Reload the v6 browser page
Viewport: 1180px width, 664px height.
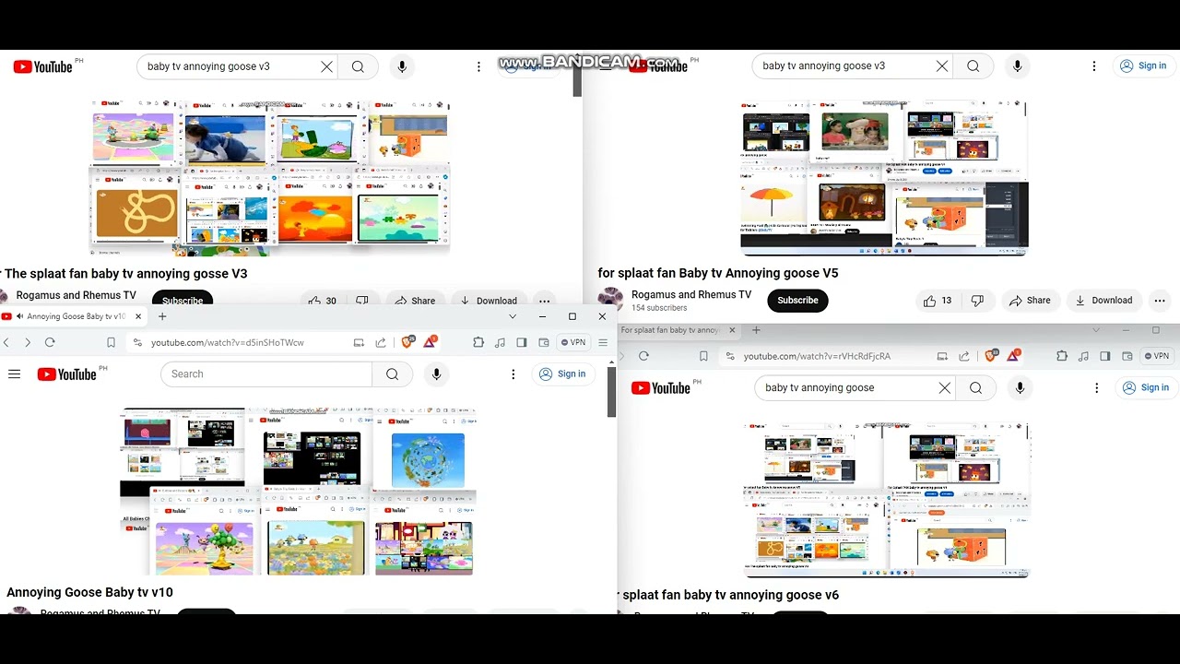coord(643,356)
